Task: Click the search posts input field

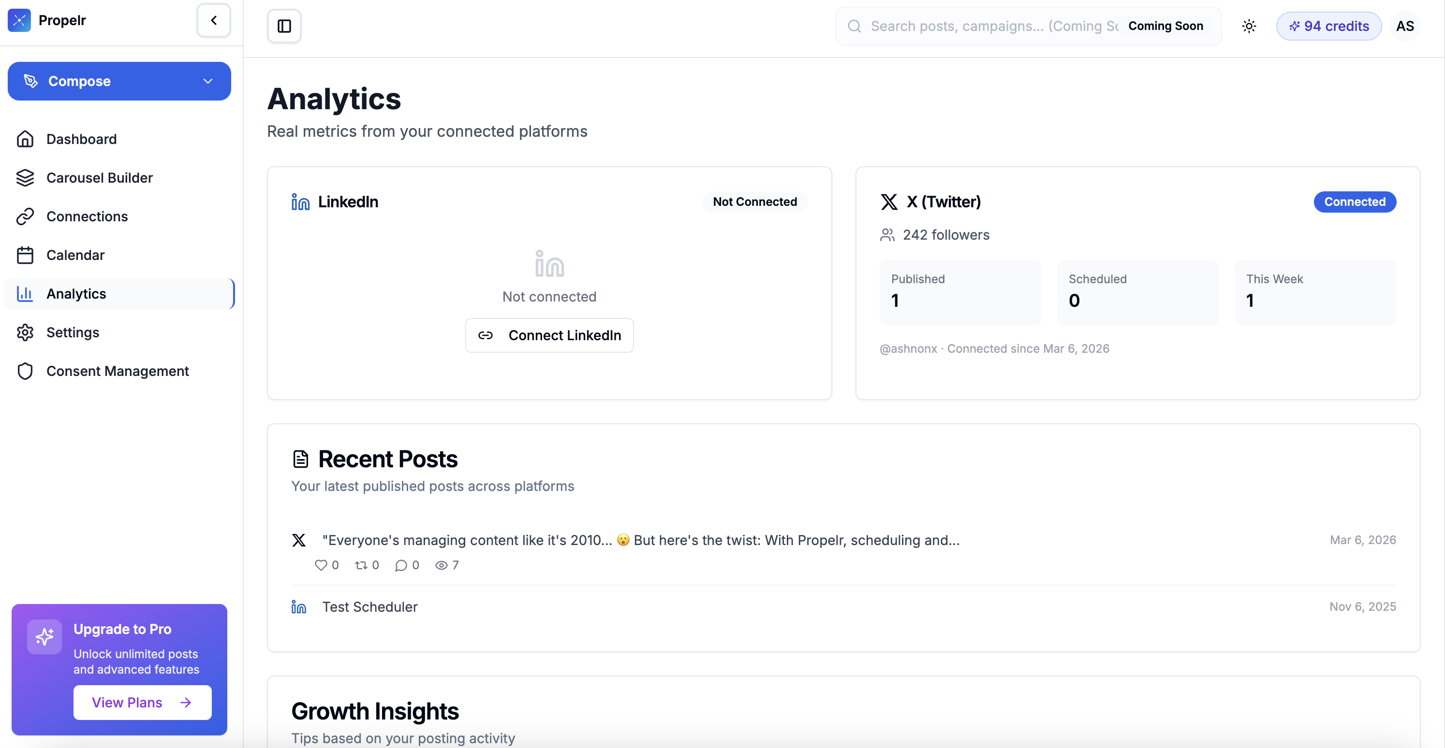Action: [x=987, y=26]
